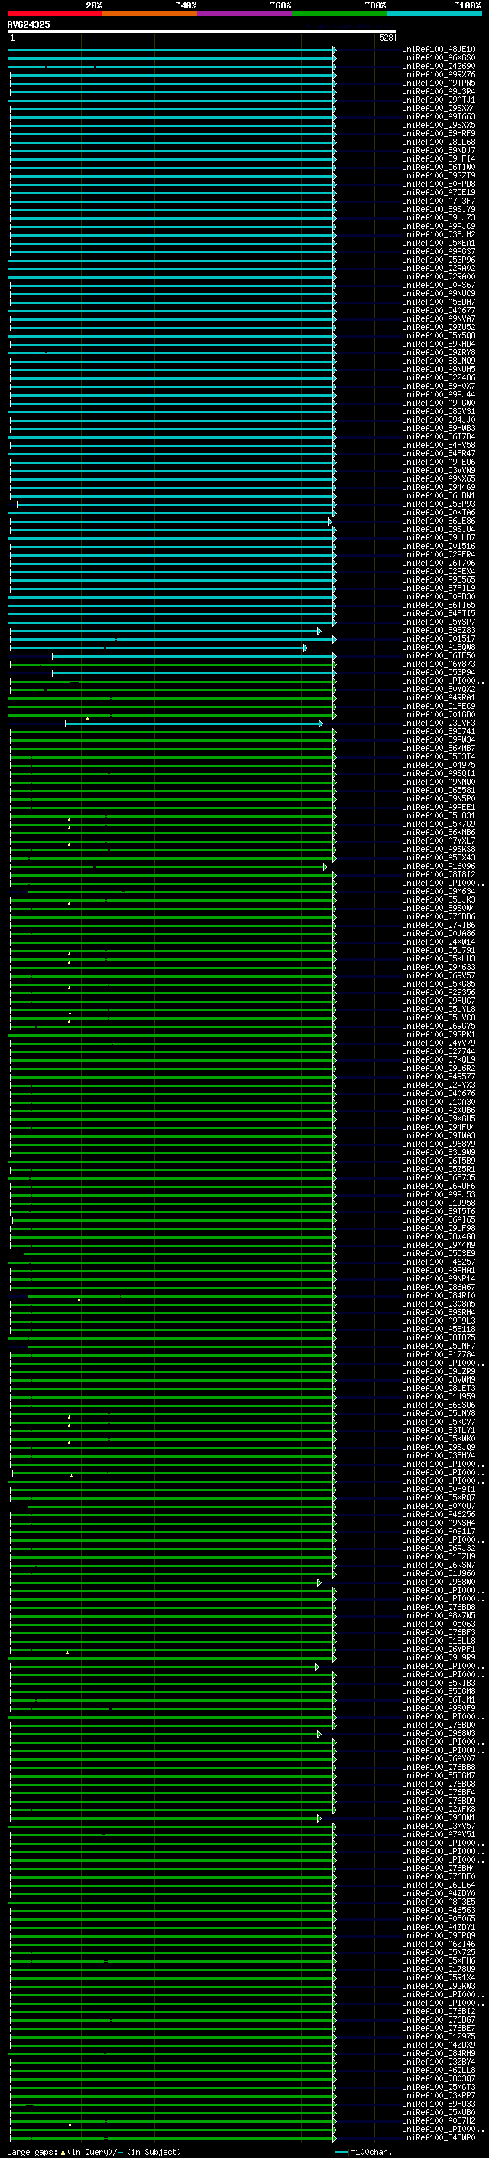489x2158 pixels.
Task: Select the UniRef100_Q40677 label
Action: [439, 311]
